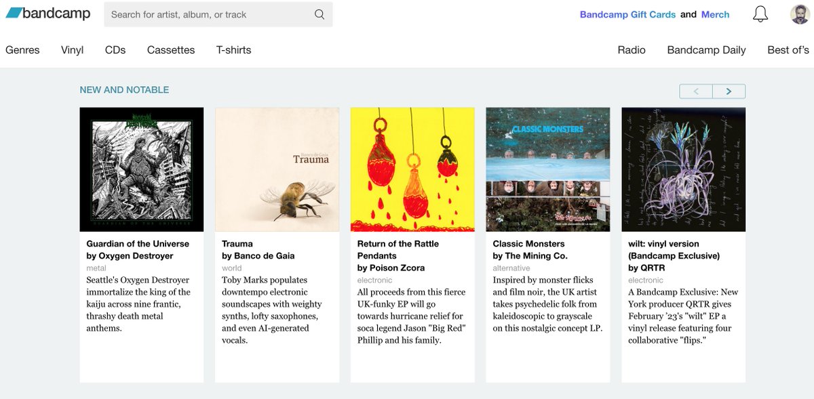Open the wilt vinyl version cover art
Viewport: 814px width, 399px height.
click(x=684, y=169)
